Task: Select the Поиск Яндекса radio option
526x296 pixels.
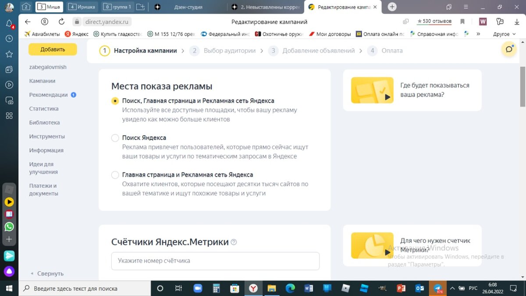Action: (115, 138)
